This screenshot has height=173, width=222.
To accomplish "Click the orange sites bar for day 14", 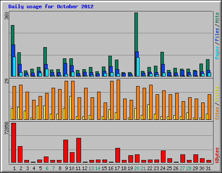I will coord(99,106).
